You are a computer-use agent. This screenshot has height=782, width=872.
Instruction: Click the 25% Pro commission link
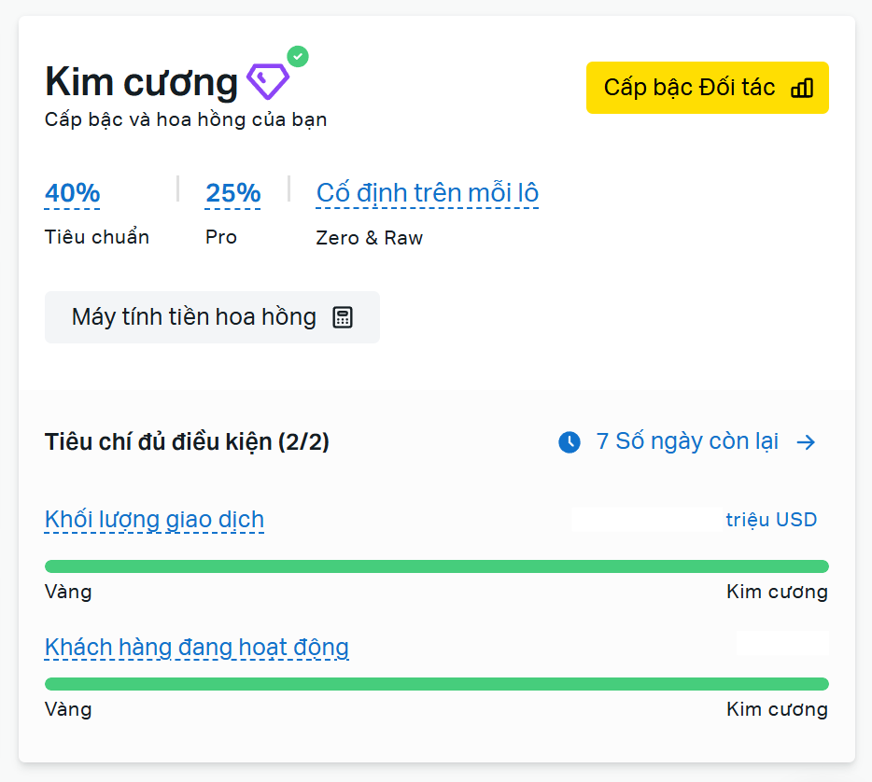pos(232,193)
